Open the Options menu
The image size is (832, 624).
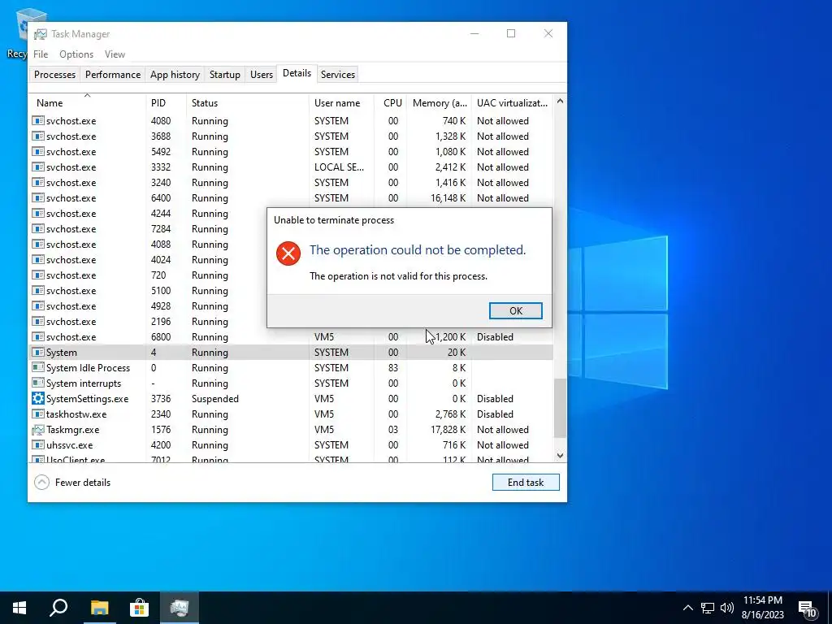click(x=76, y=54)
